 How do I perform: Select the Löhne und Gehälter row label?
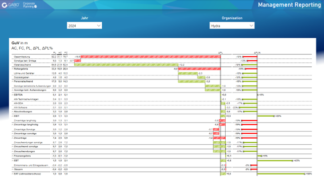pyautogui.click(x=24, y=73)
